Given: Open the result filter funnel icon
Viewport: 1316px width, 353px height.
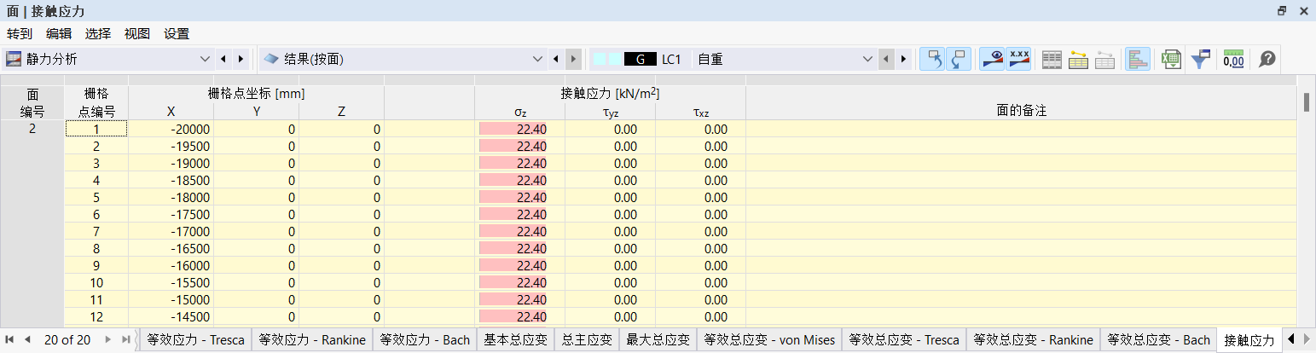Looking at the screenshot, I should click(x=1201, y=59).
